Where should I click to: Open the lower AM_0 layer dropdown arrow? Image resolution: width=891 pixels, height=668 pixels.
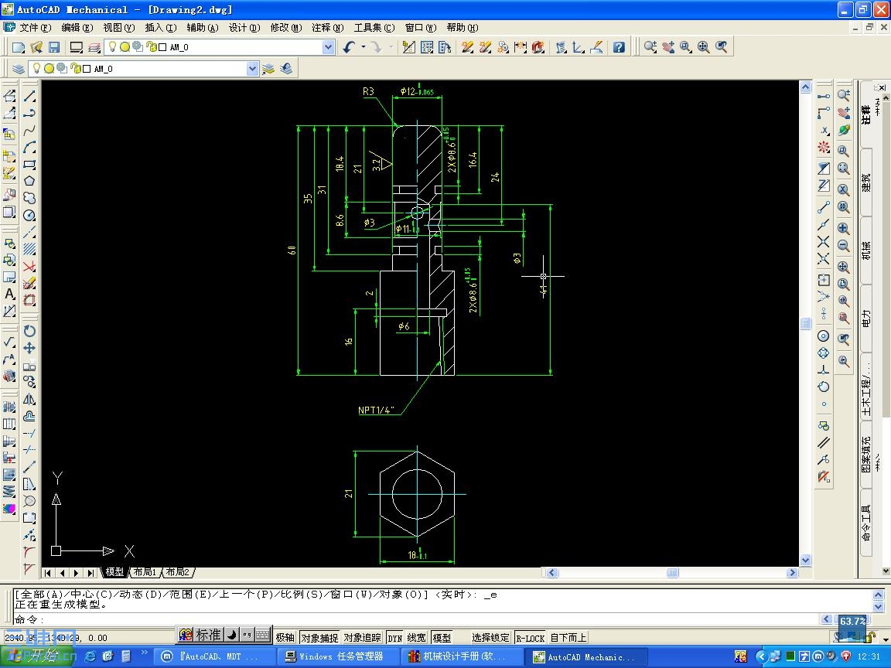pyautogui.click(x=252, y=69)
